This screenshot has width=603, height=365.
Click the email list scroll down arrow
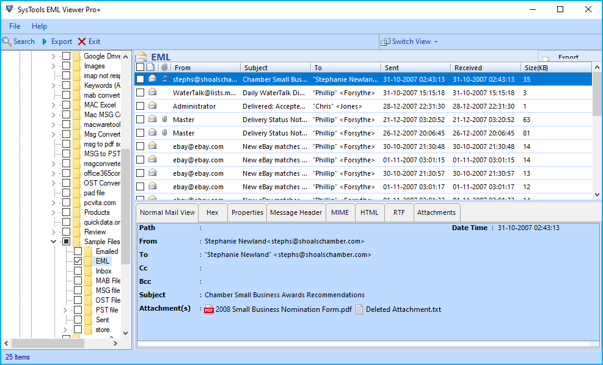coord(598,195)
